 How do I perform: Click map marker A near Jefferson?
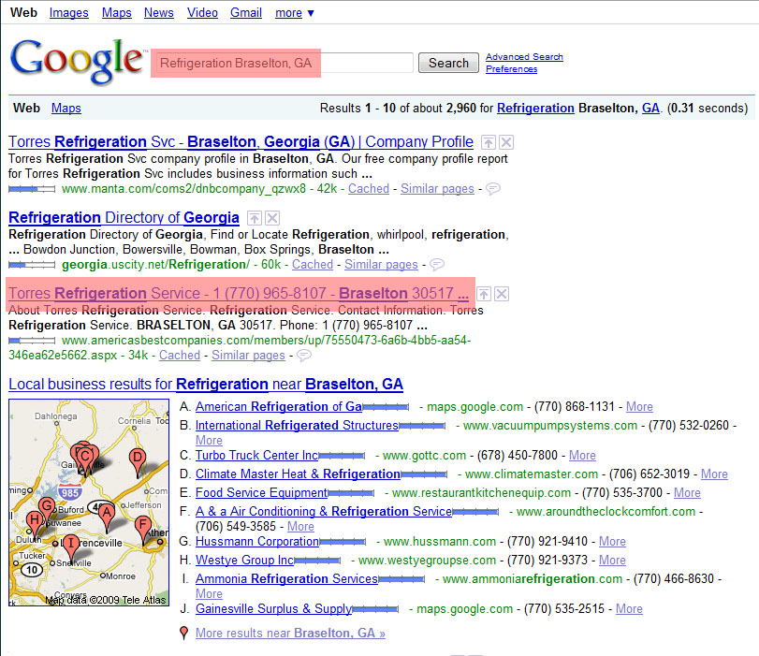click(107, 516)
